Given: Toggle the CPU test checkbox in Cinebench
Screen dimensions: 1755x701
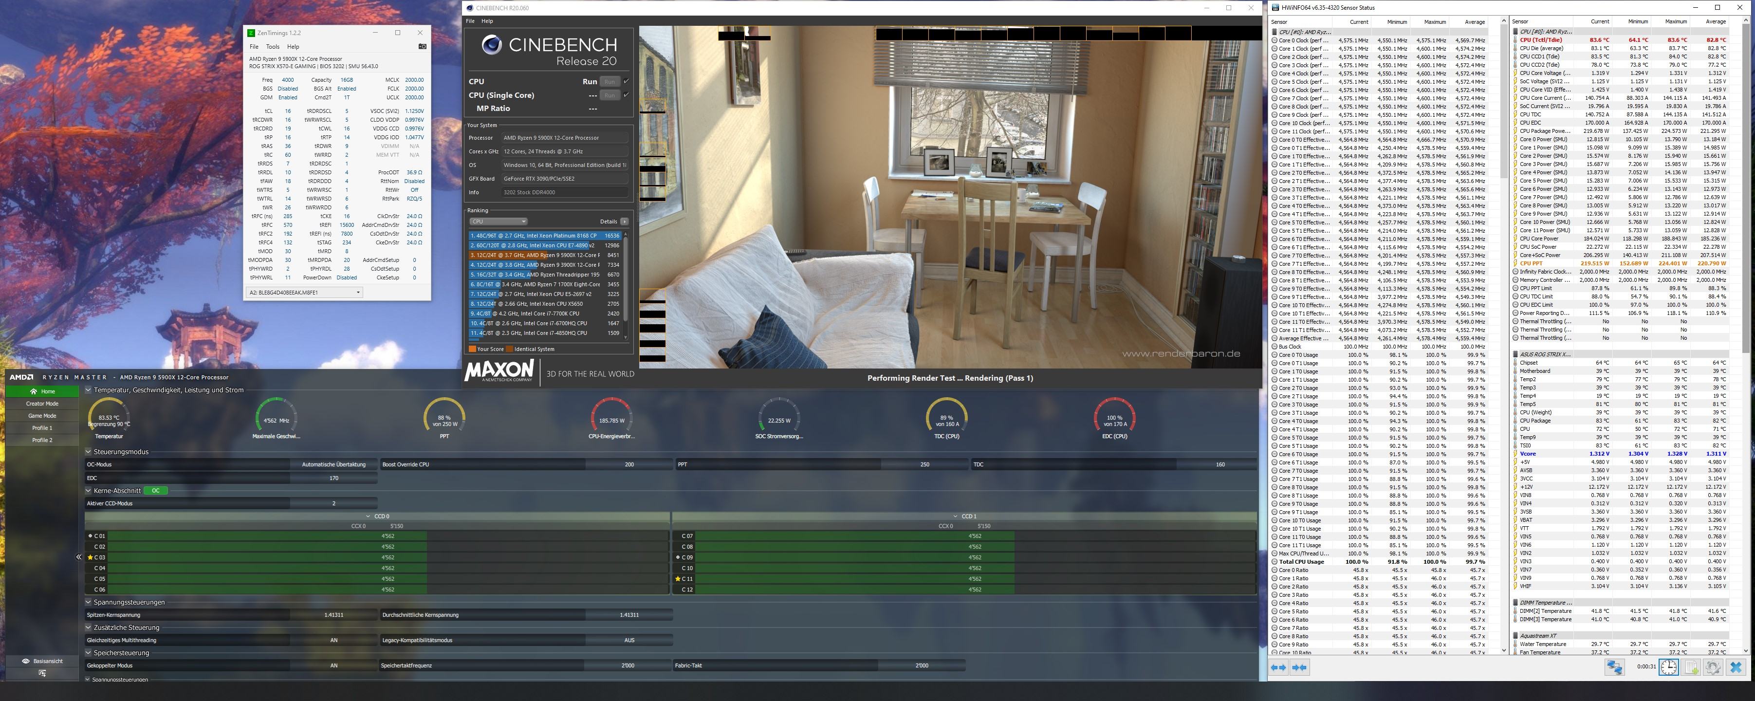Looking at the screenshot, I should (x=626, y=81).
